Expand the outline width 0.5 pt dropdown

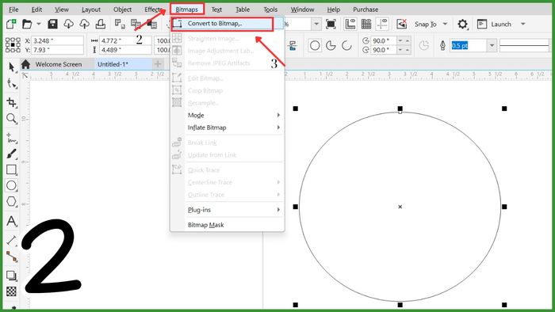[x=492, y=46]
